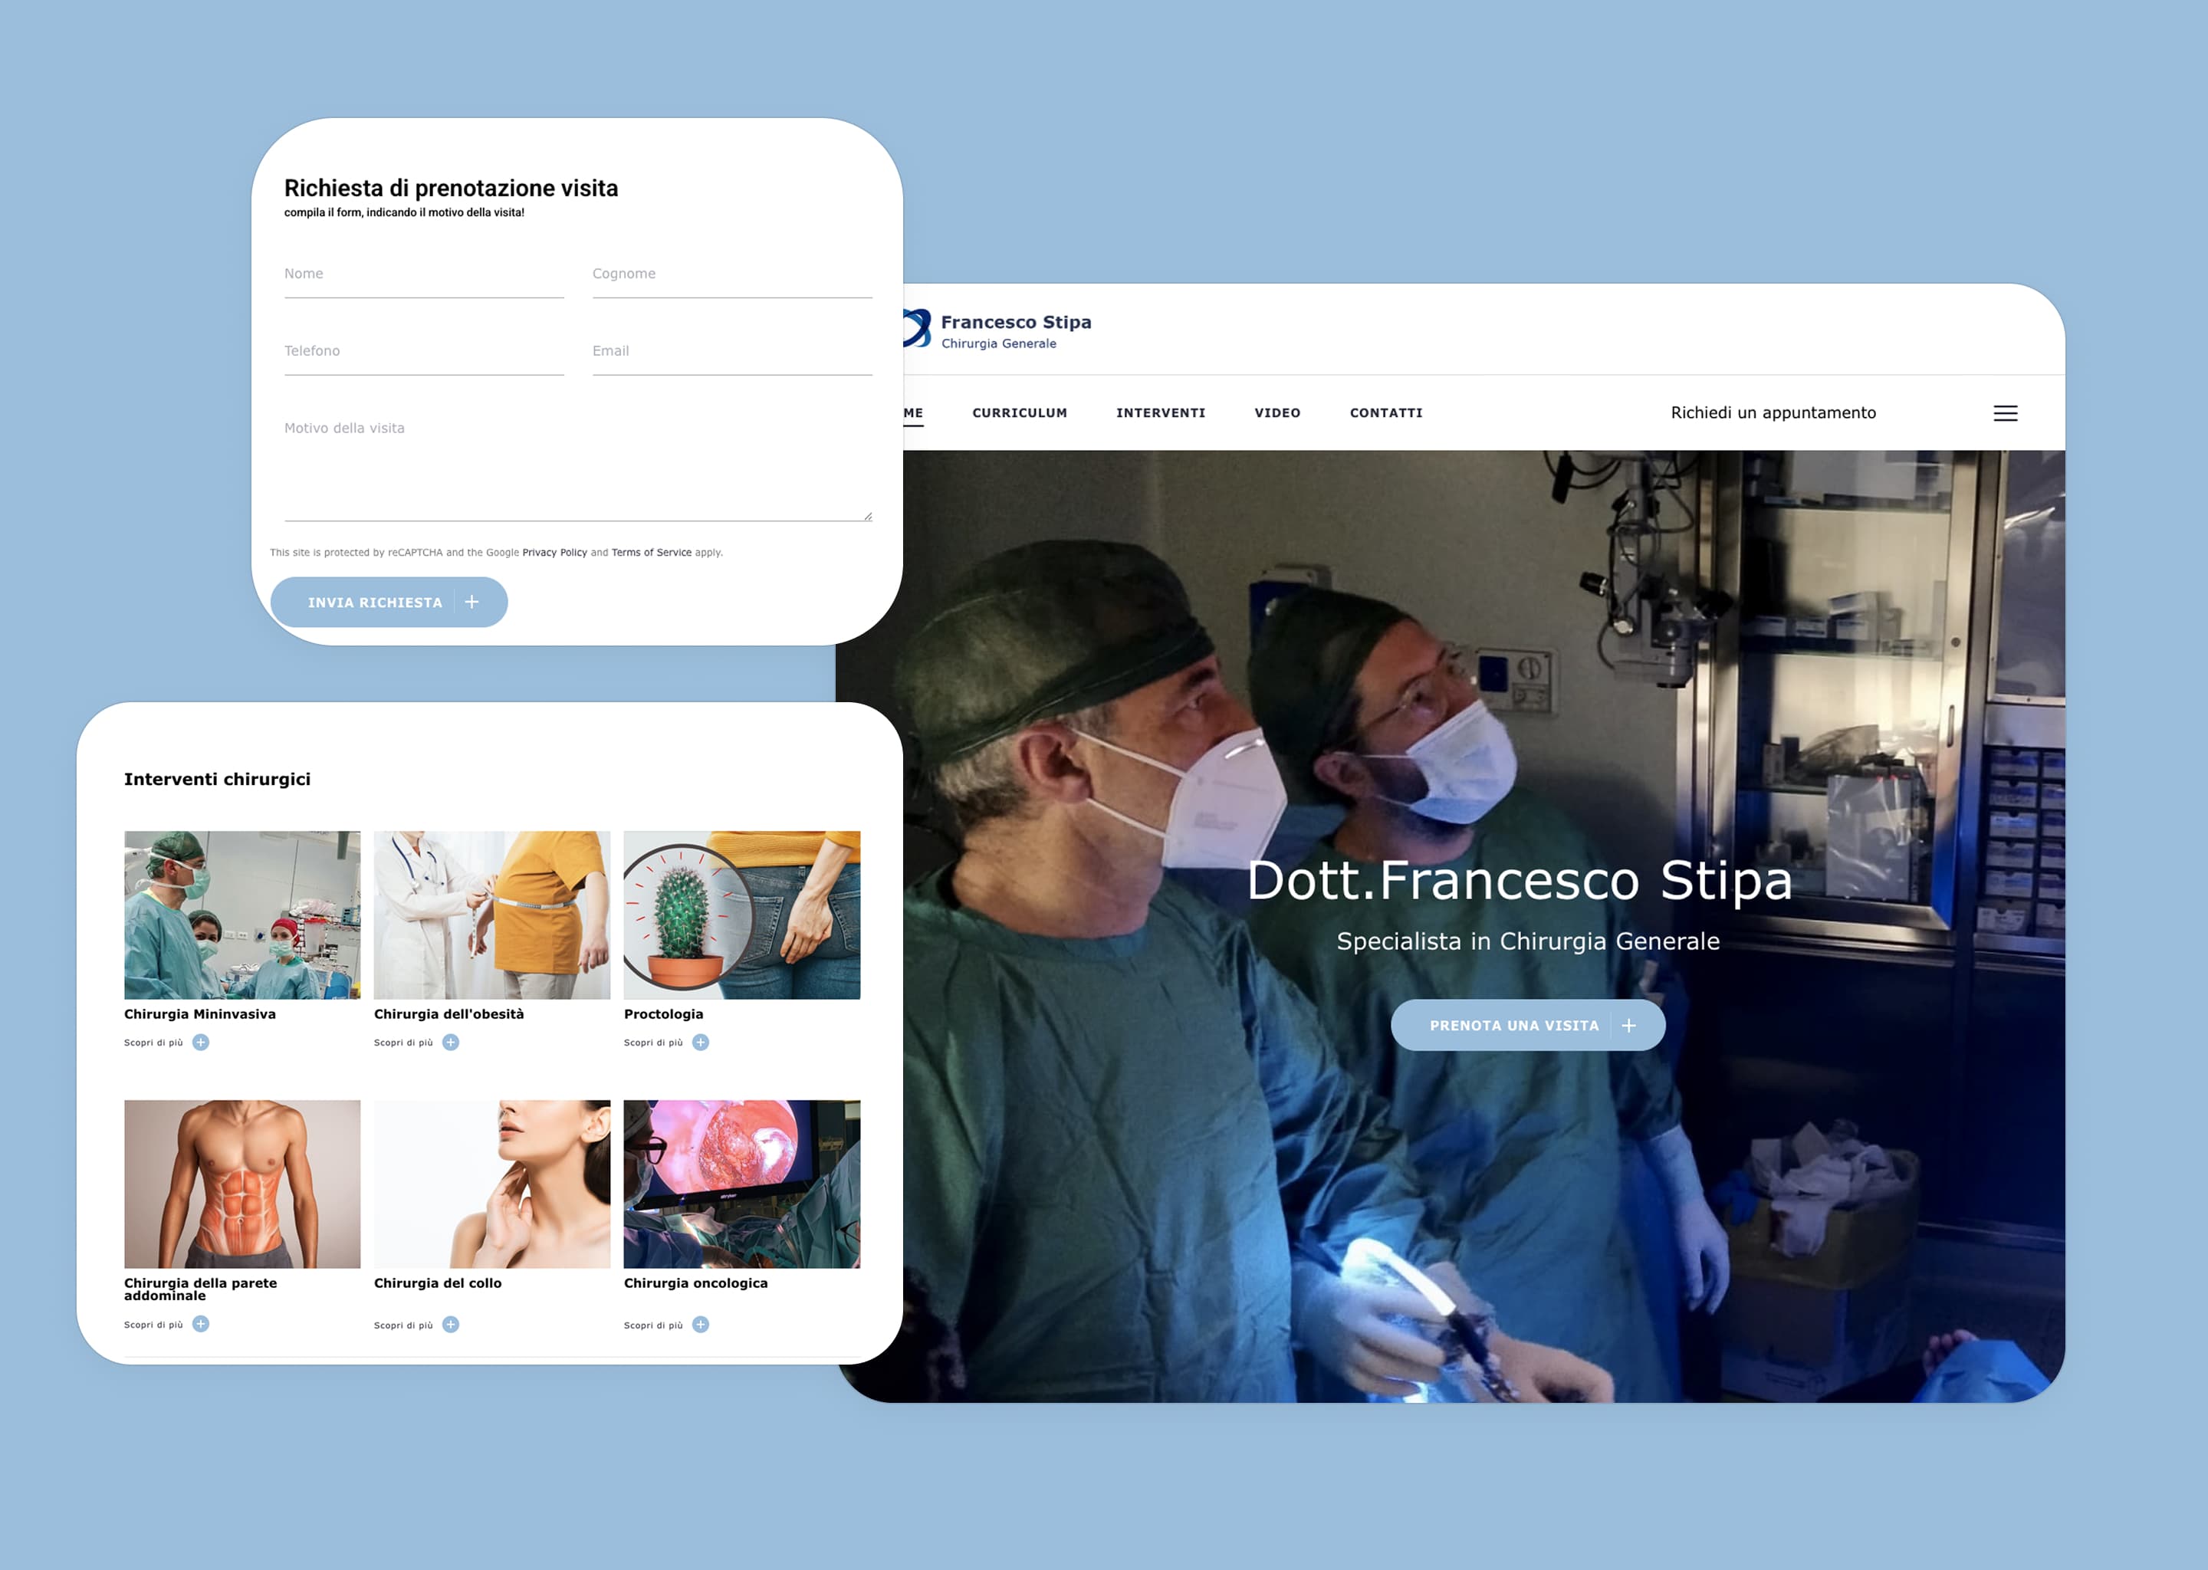Submit with Invia Richiesta button

tap(389, 603)
